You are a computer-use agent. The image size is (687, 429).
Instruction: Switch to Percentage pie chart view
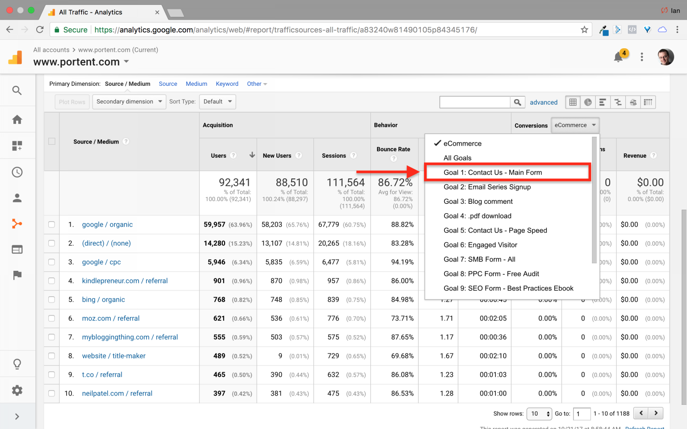coord(588,102)
